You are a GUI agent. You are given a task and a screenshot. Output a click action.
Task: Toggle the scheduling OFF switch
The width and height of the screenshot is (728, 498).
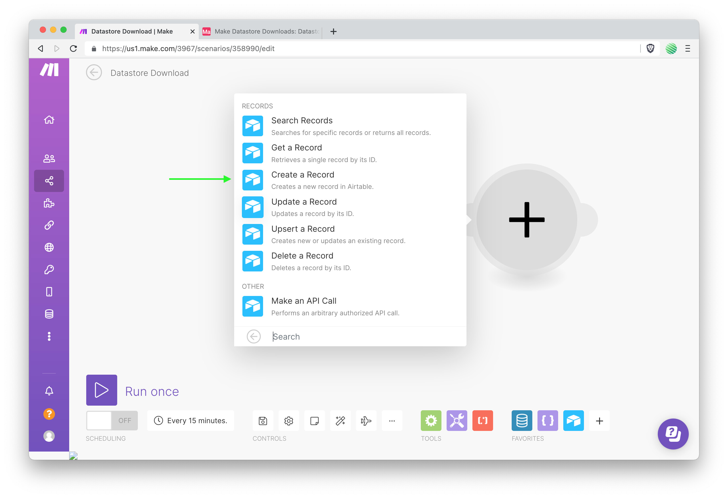click(112, 421)
